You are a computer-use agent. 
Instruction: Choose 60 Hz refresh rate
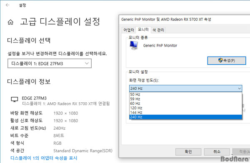[x=185, y=103]
